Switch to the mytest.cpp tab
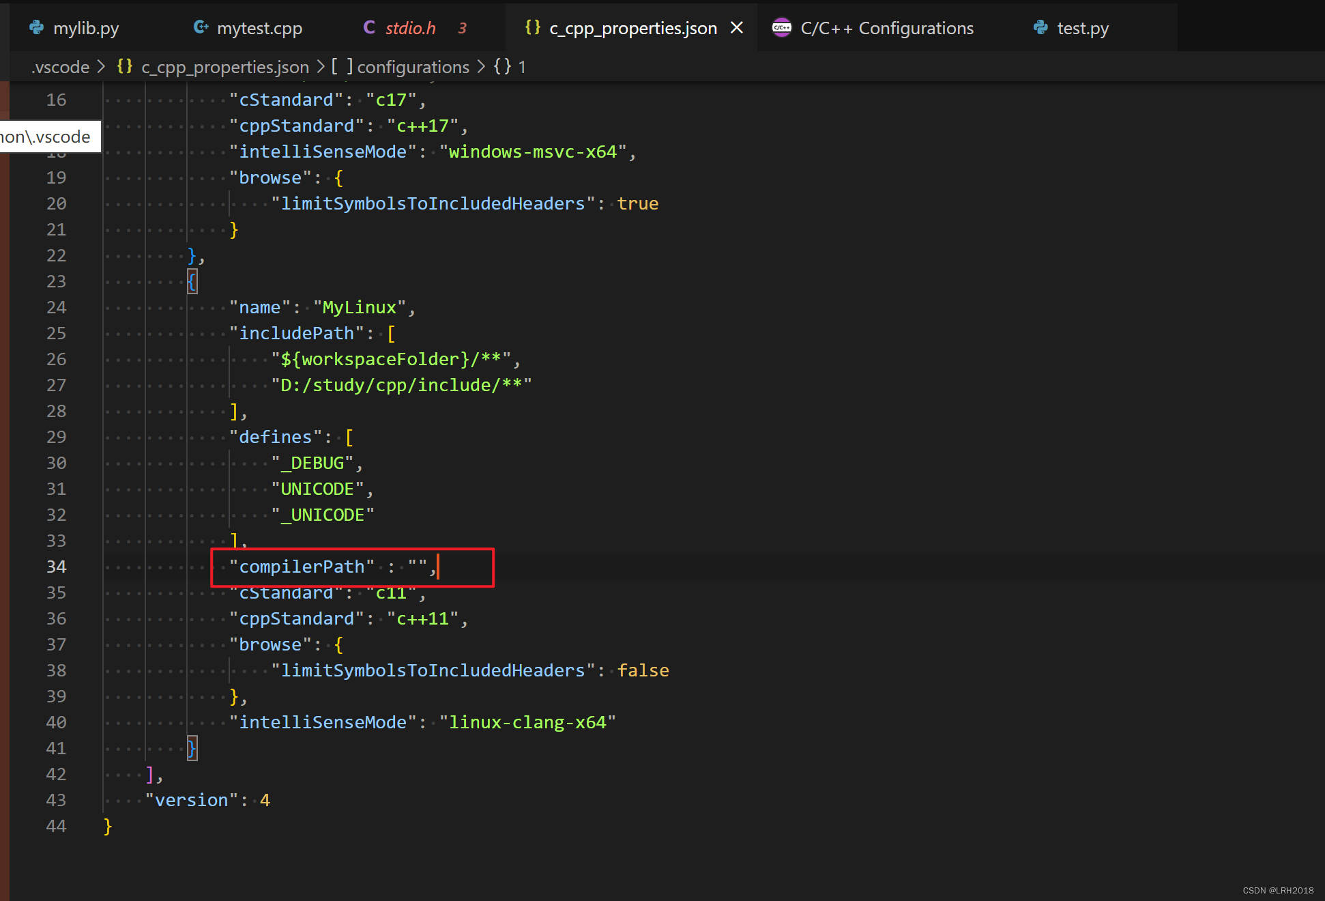The width and height of the screenshot is (1325, 901). 259,28
